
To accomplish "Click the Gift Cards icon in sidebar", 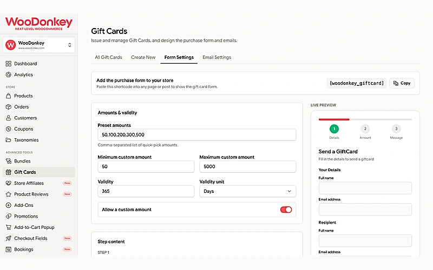I will tap(9, 172).
